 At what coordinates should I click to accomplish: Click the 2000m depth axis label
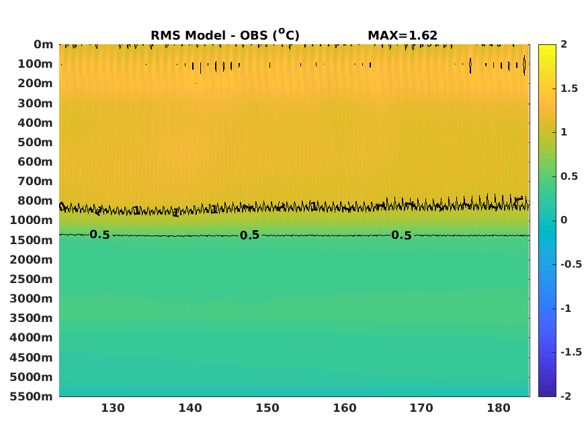click(x=32, y=260)
